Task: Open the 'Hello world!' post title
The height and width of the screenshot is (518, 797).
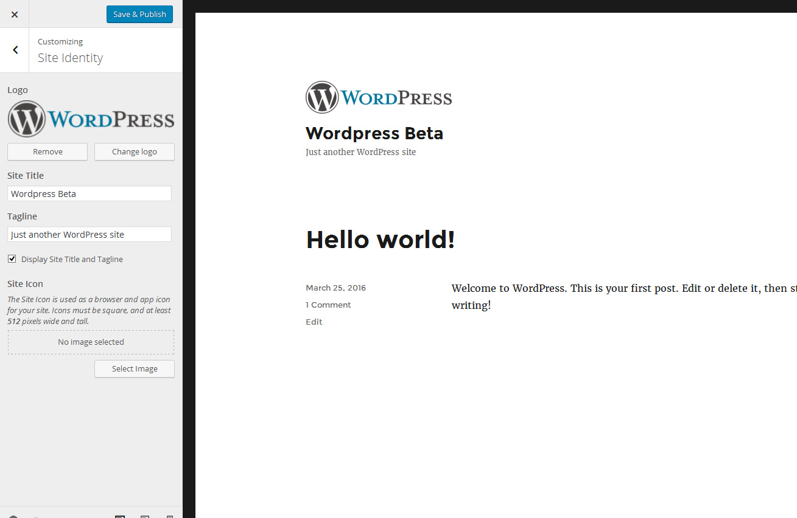Action: 380,240
